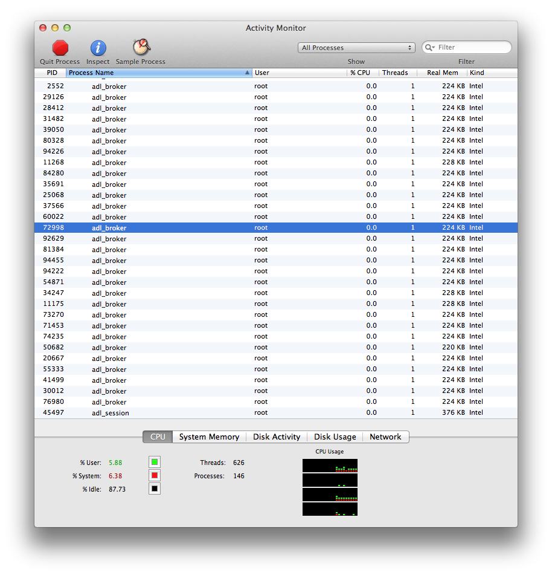Open the All Processes dropdown
The height and width of the screenshot is (575, 552).
[356, 48]
